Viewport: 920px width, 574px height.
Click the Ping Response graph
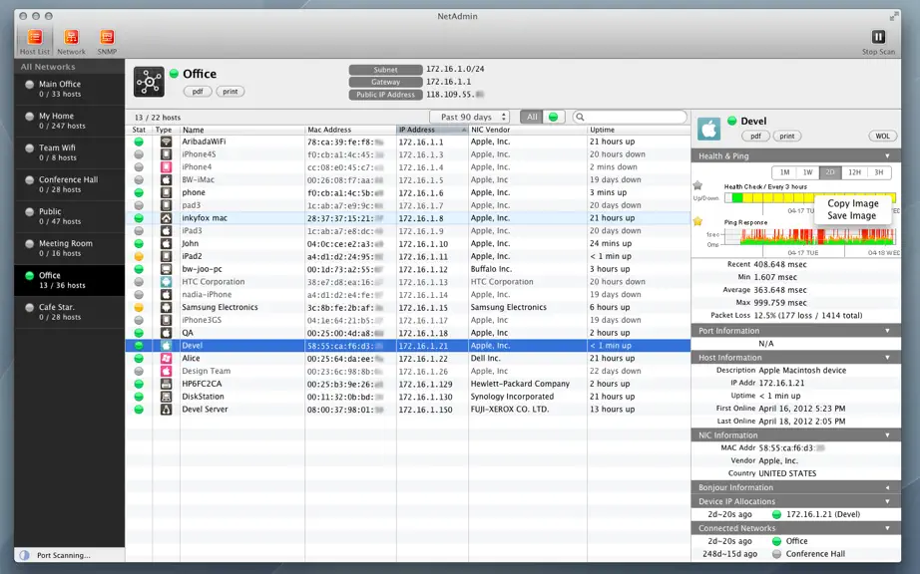809,236
